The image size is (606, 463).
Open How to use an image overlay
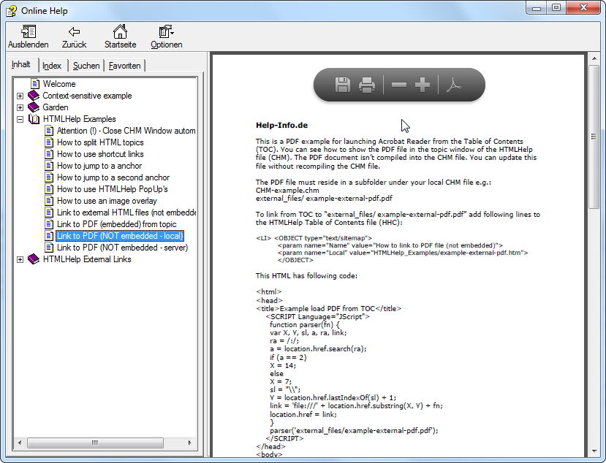(x=107, y=201)
